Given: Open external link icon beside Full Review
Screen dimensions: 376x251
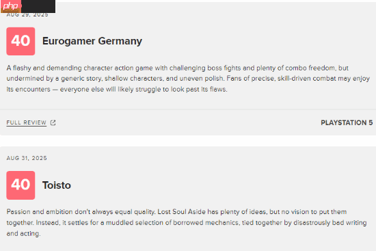Looking at the screenshot, I should click(x=53, y=123).
